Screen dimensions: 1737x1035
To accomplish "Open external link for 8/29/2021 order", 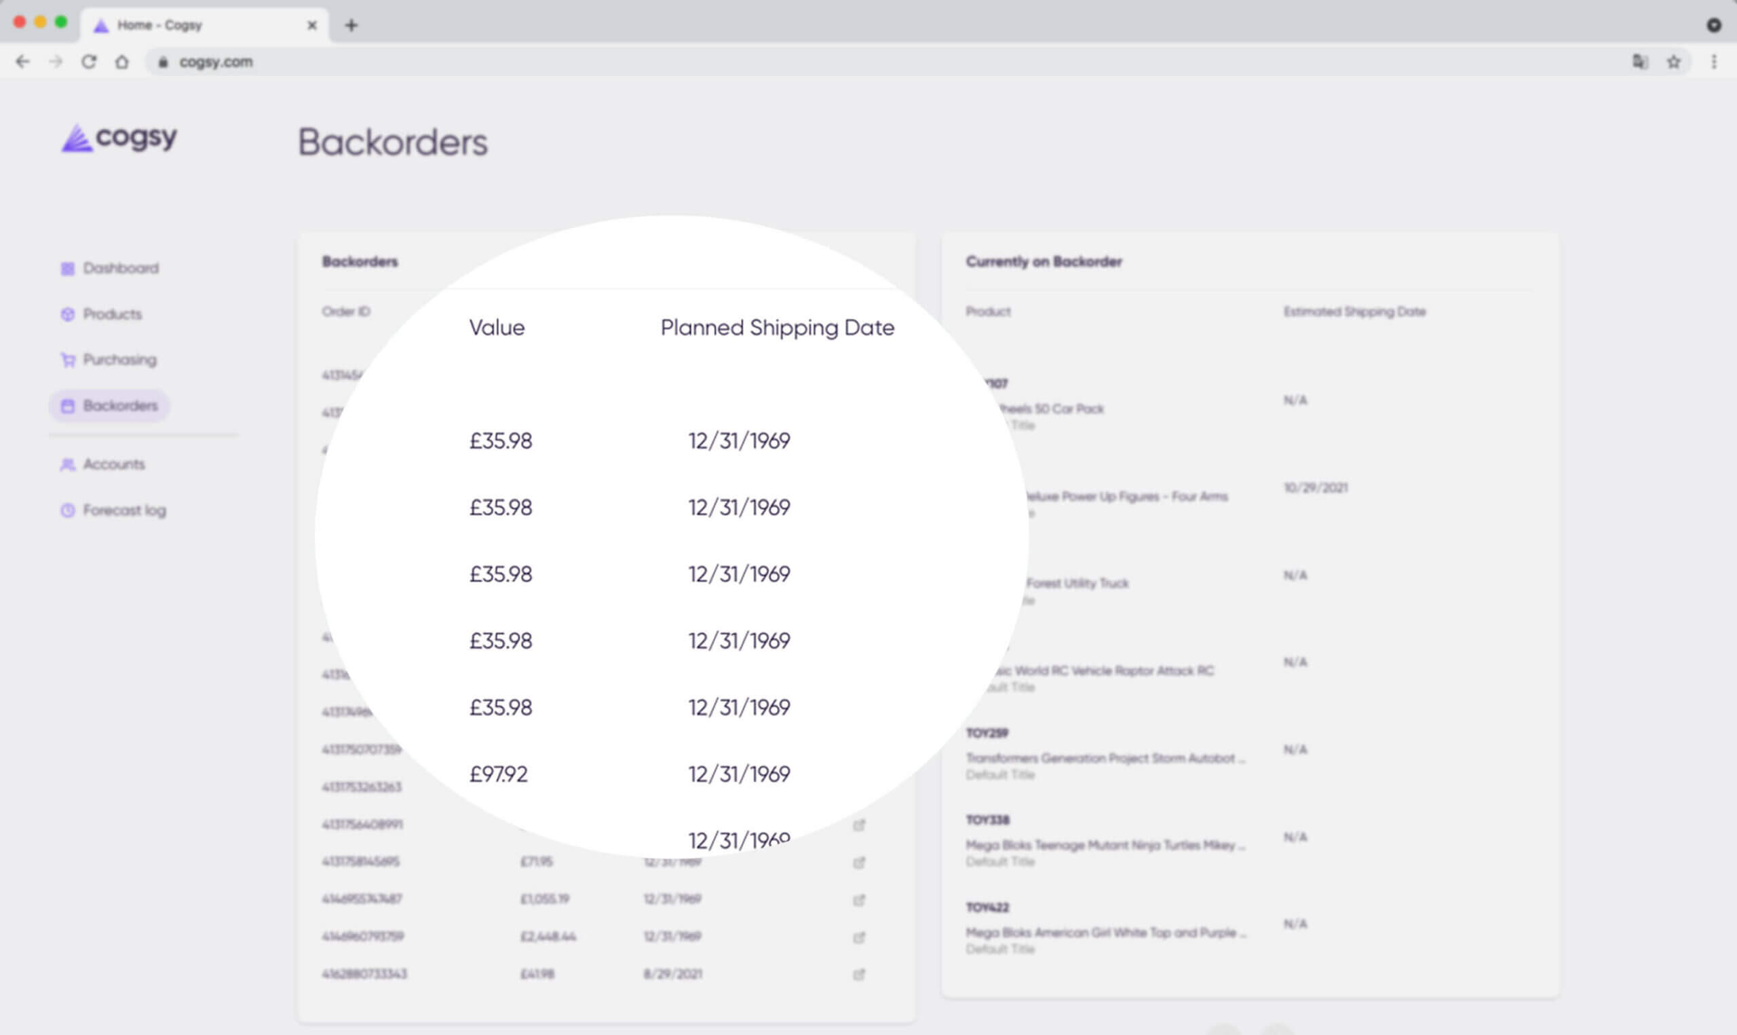I will click(859, 975).
